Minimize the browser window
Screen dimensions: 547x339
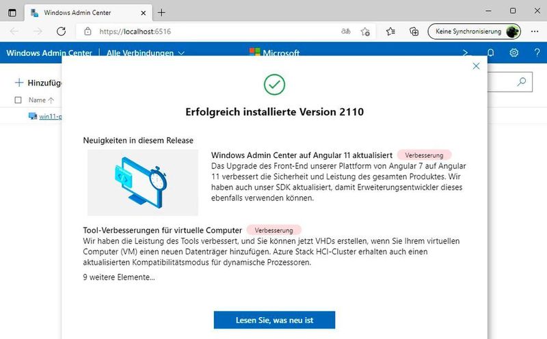click(x=488, y=11)
